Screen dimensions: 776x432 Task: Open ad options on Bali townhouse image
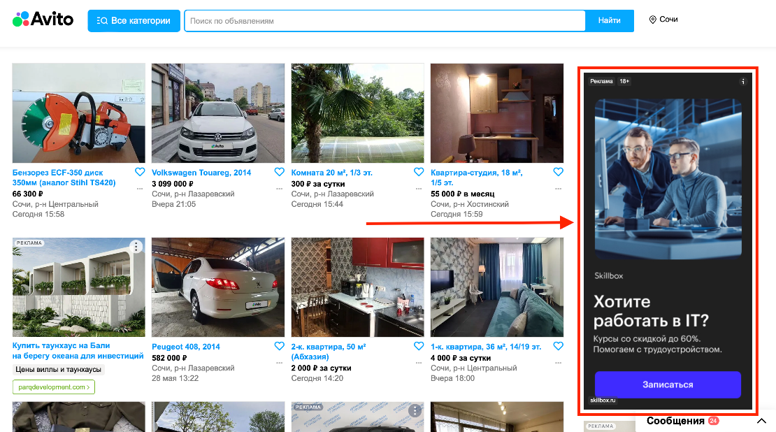coord(136,247)
